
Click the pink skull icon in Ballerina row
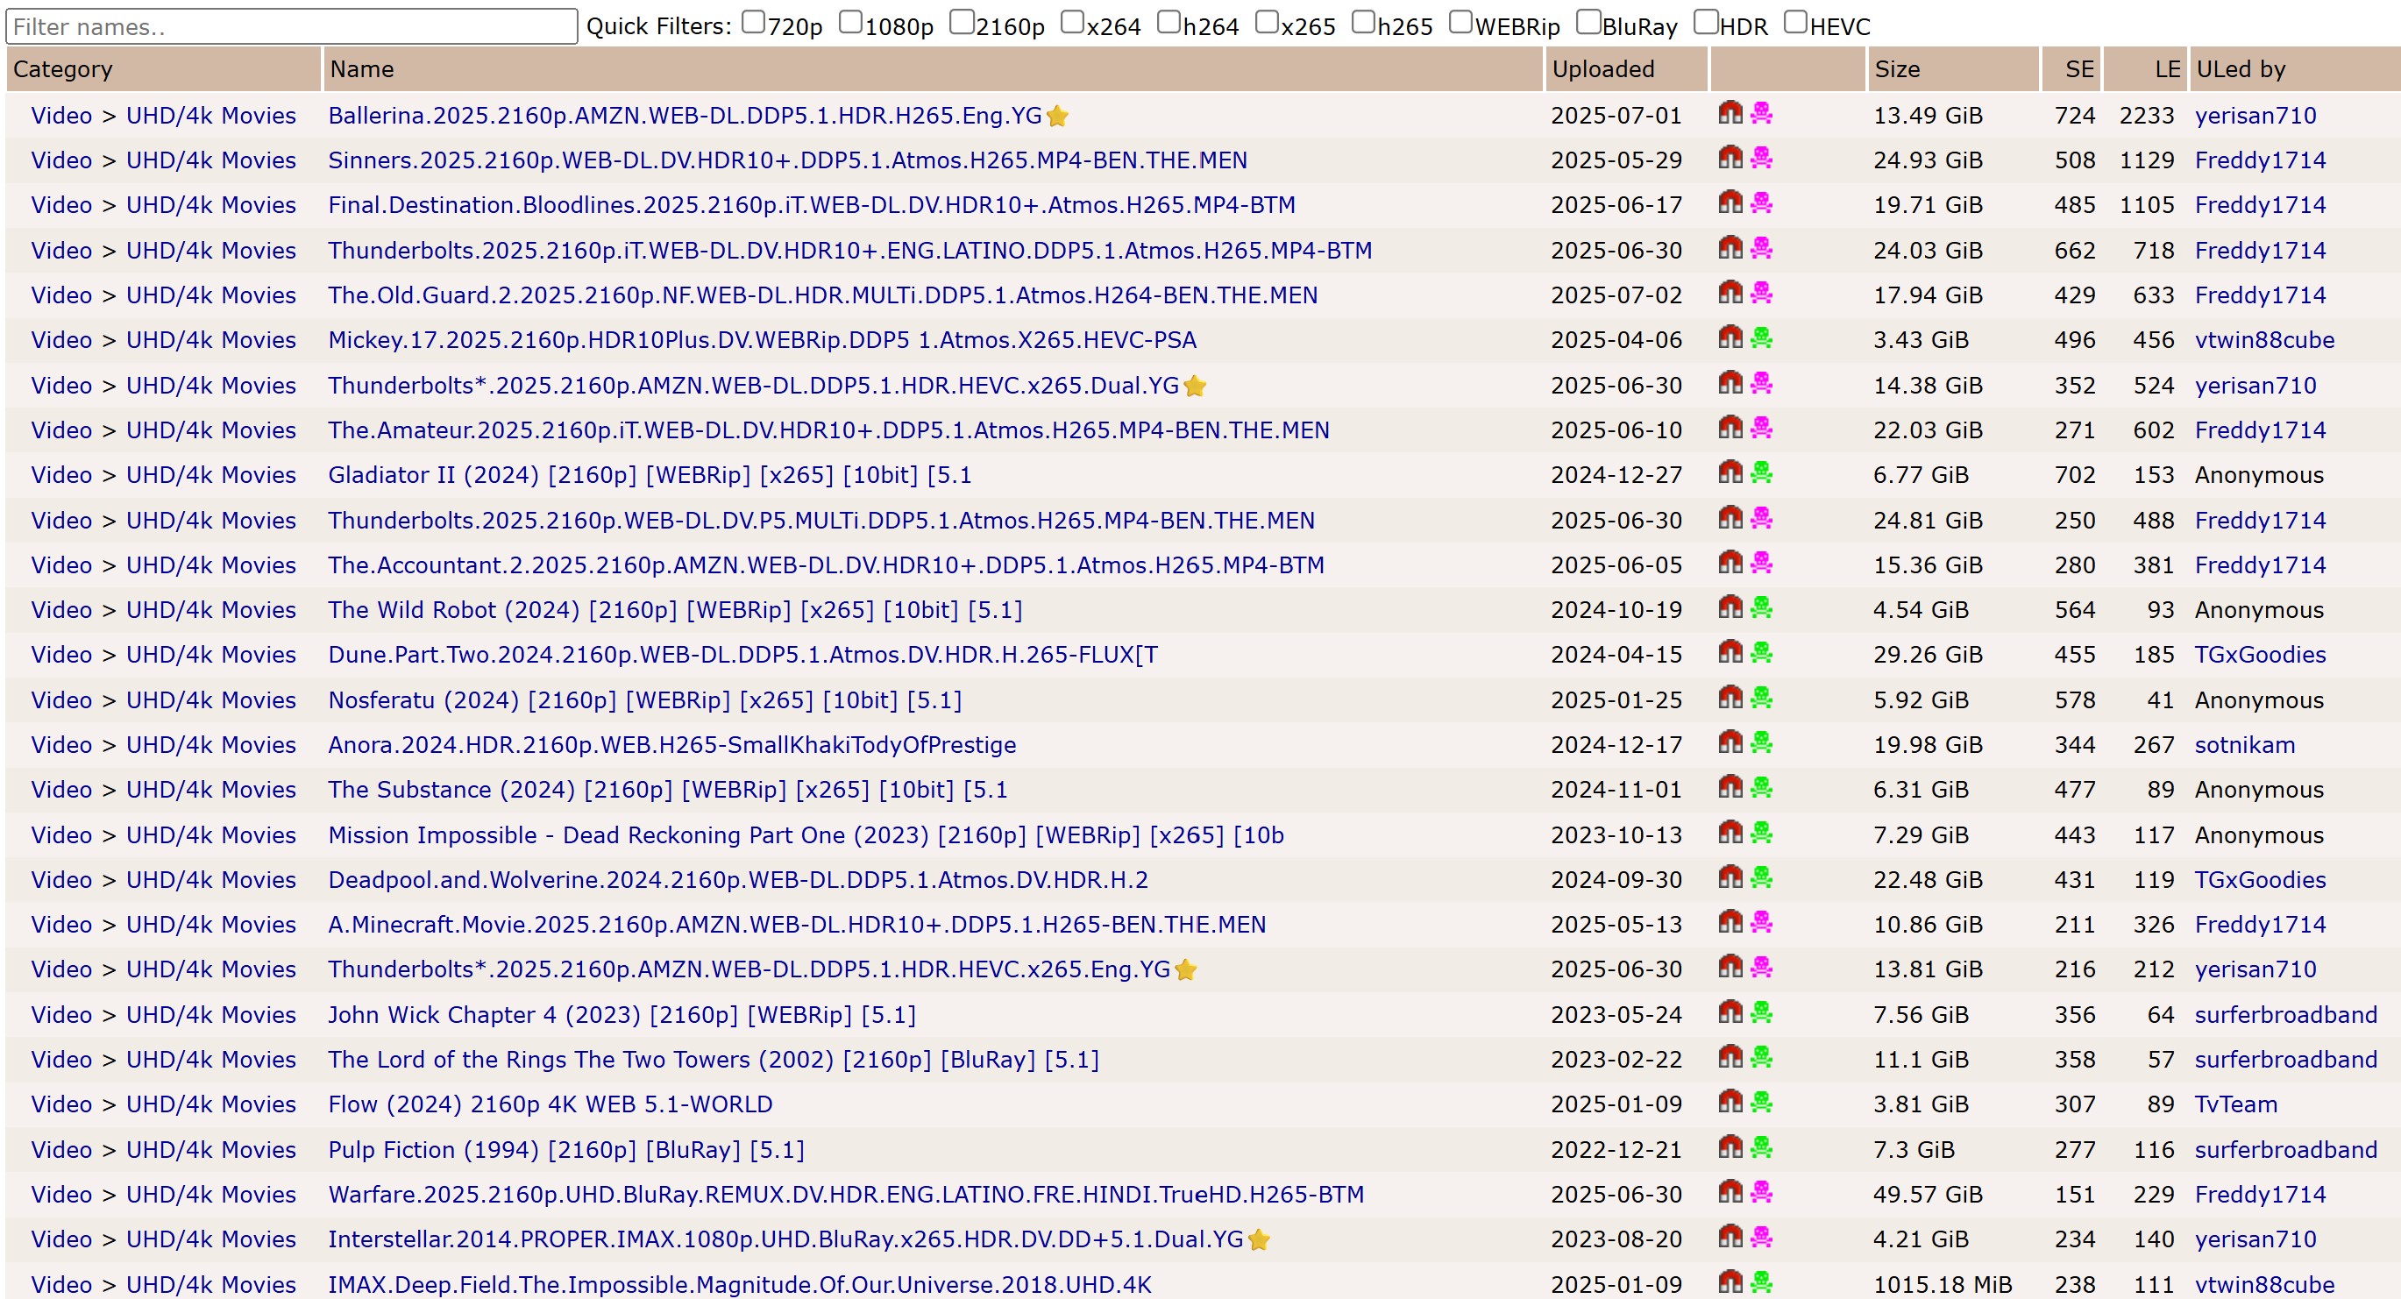(x=1762, y=114)
